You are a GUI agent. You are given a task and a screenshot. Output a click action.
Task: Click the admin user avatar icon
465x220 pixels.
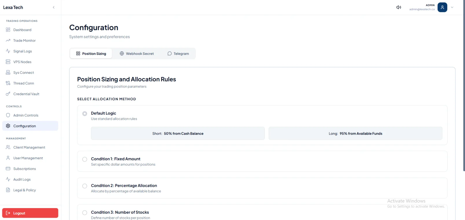point(442,7)
